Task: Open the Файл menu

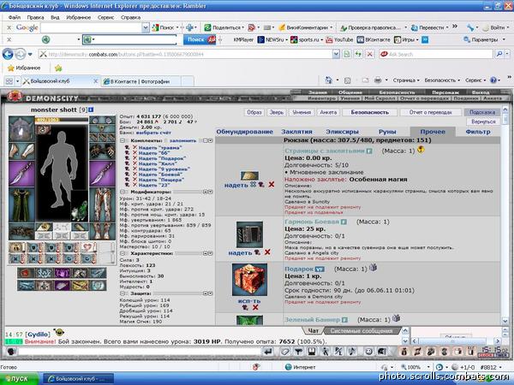Action: (15, 17)
